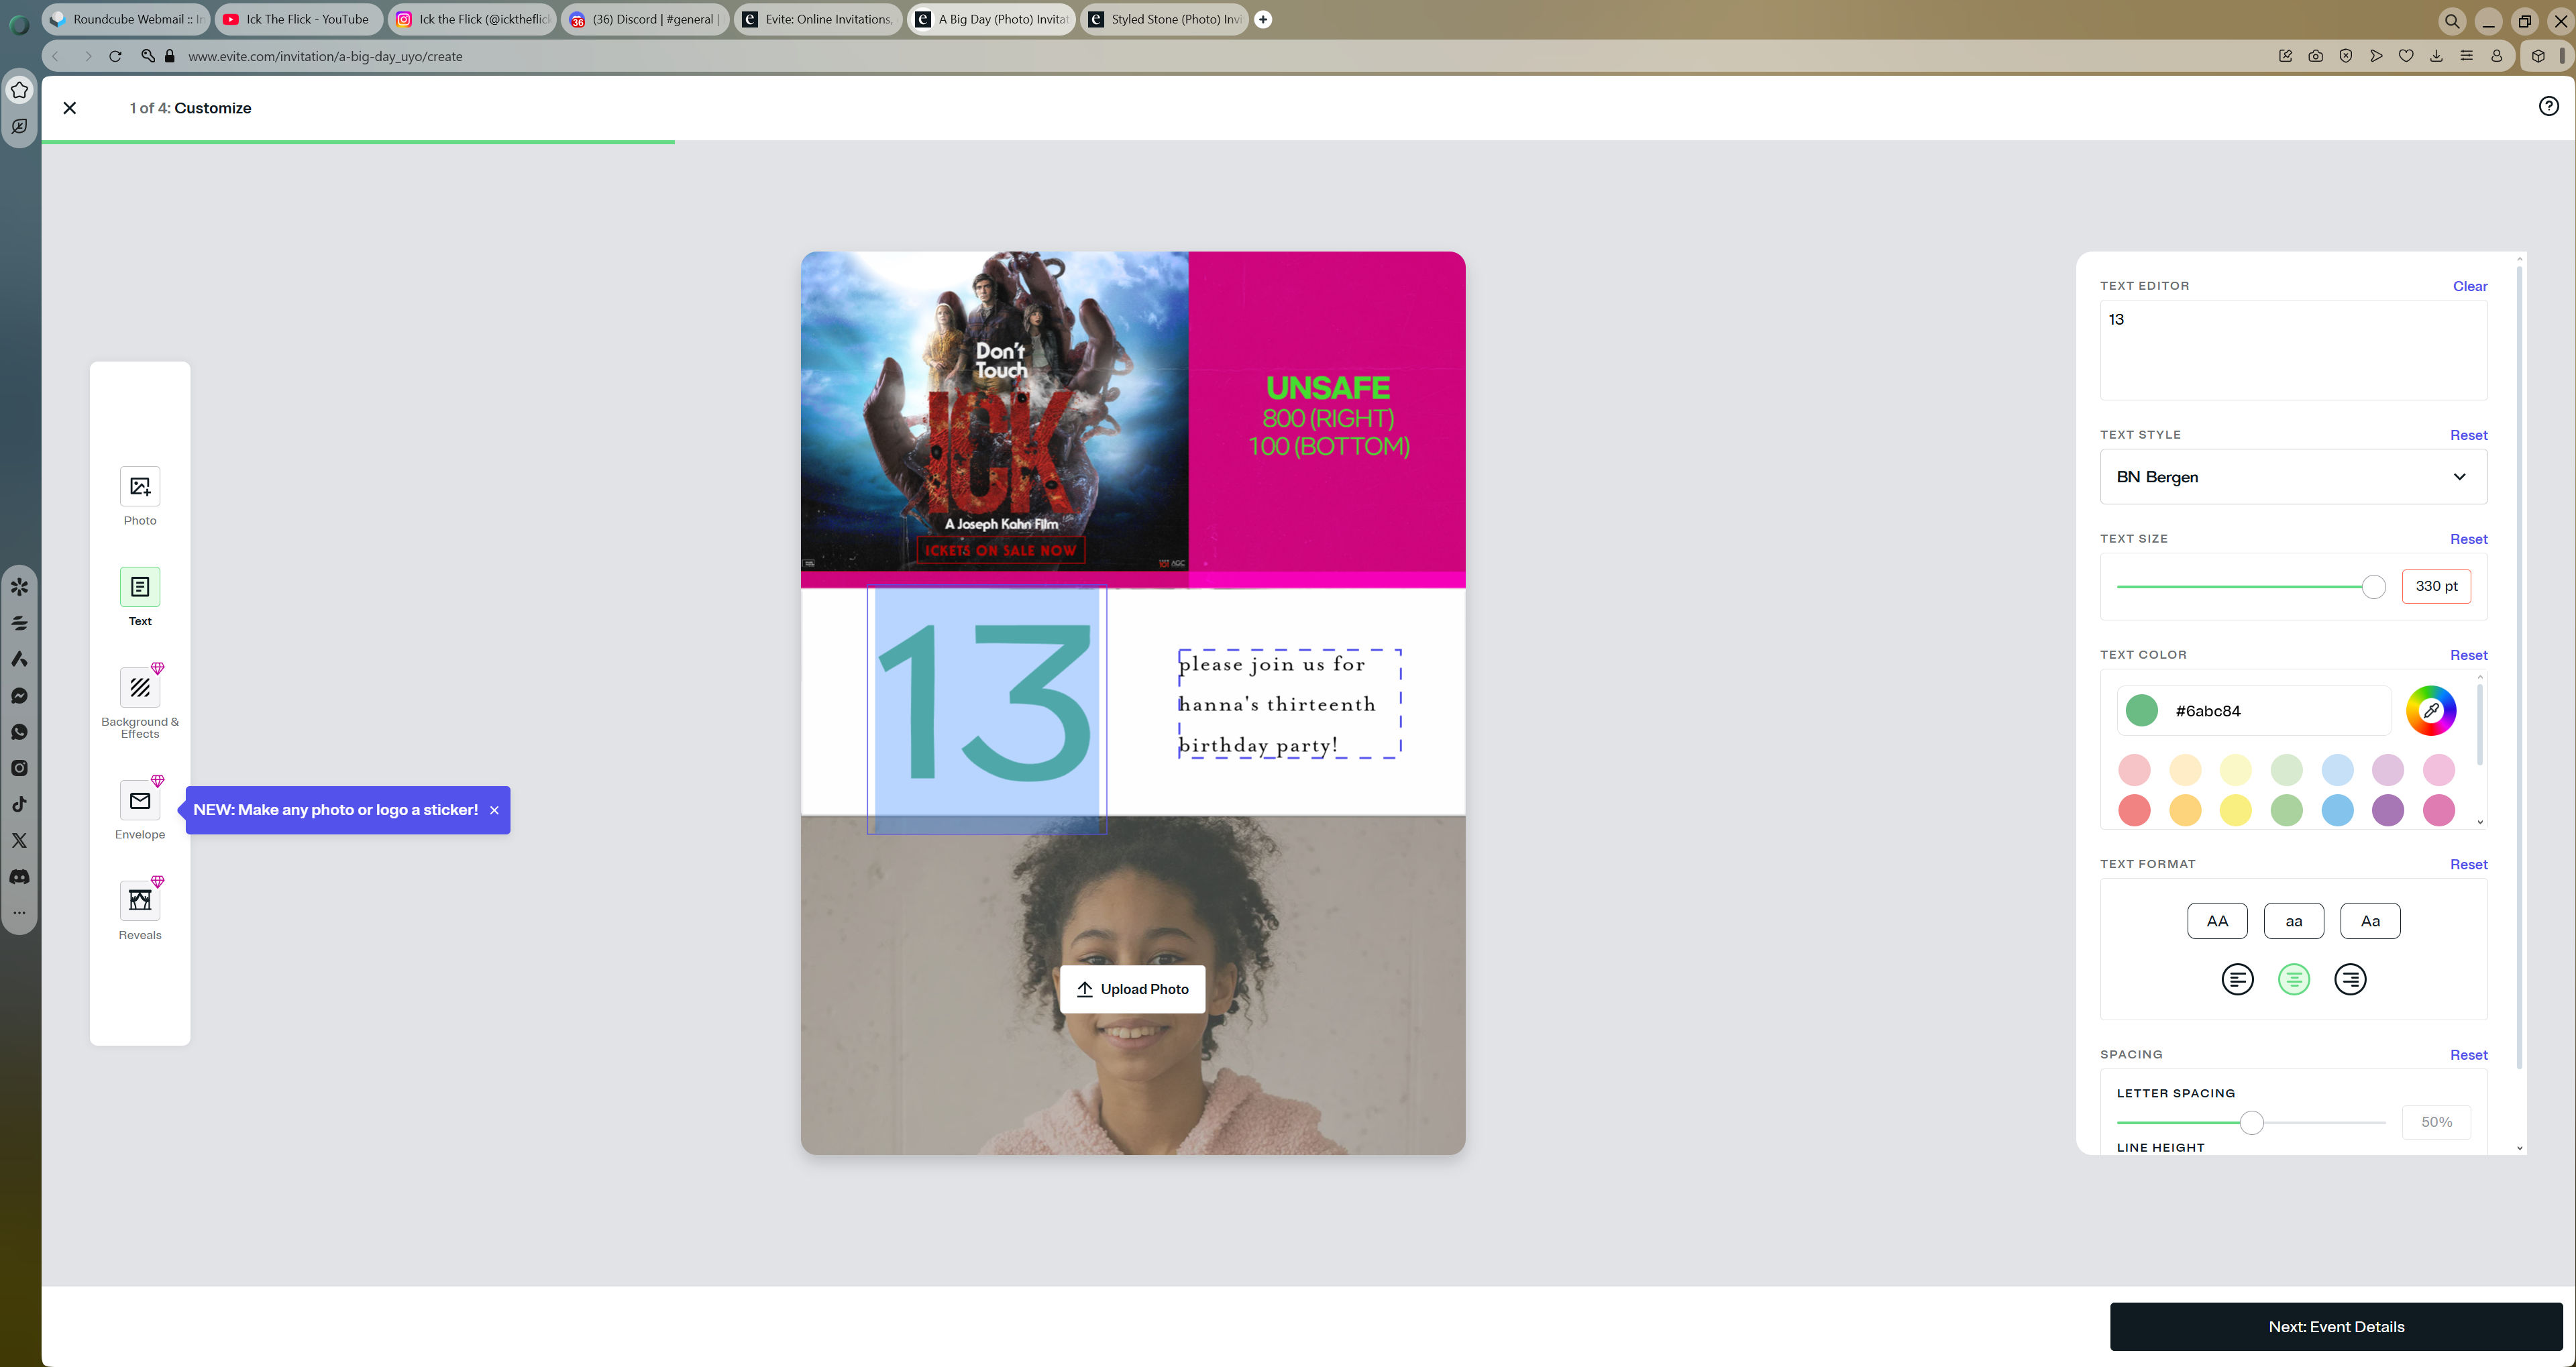Open the BN Bergen font dropdown
This screenshot has height=1367, width=2576.
pyautogui.click(x=2293, y=477)
